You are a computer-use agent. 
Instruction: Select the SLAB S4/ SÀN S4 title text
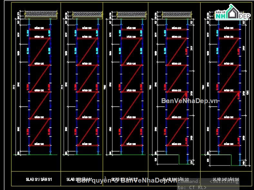(226, 179)
